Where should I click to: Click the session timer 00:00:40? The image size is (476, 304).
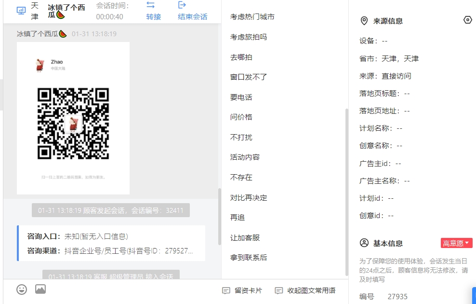click(109, 17)
